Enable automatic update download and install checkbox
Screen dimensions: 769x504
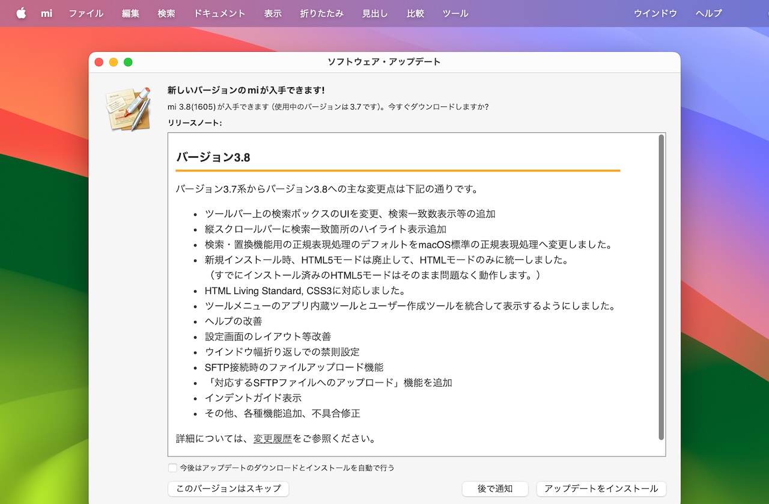(x=172, y=467)
